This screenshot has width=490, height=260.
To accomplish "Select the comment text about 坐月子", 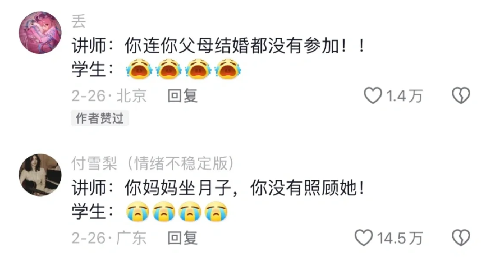I will [x=218, y=188].
